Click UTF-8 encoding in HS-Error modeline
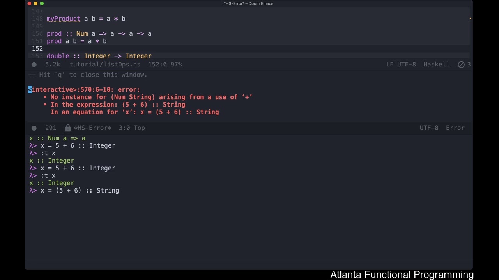Screen dimensions: 499x280 [429, 128]
